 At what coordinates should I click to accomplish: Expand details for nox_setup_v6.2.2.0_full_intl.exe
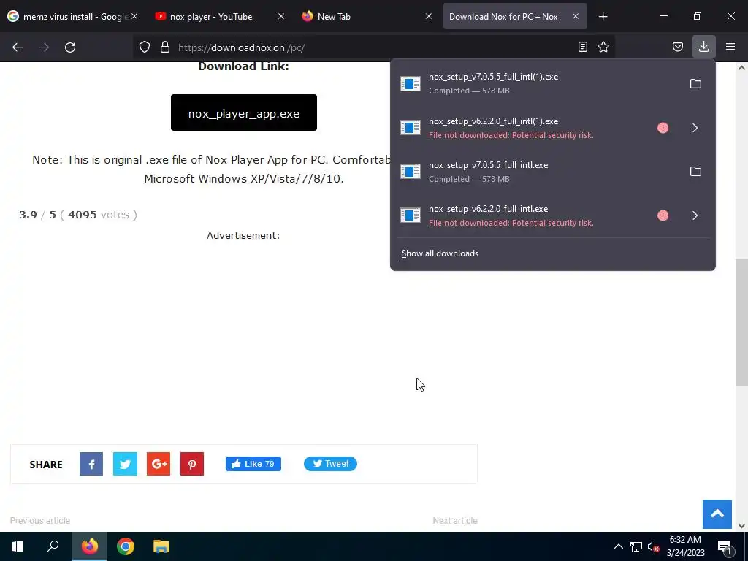(x=695, y=215)
